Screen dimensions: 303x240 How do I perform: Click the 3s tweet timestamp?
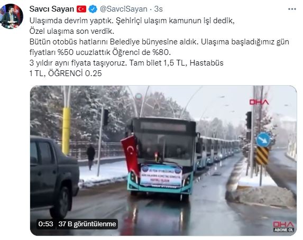158,9
